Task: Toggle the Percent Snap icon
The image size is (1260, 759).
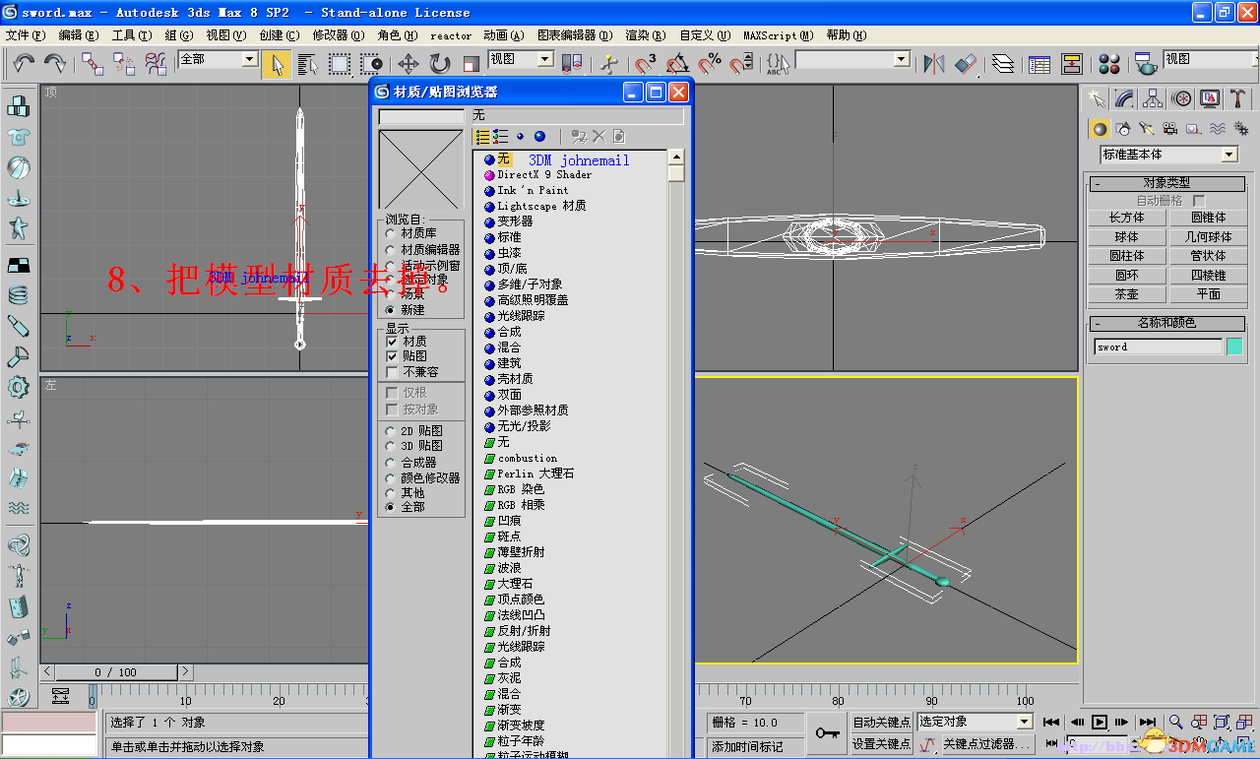Action: pyautogui.click(x=710, y=64)
